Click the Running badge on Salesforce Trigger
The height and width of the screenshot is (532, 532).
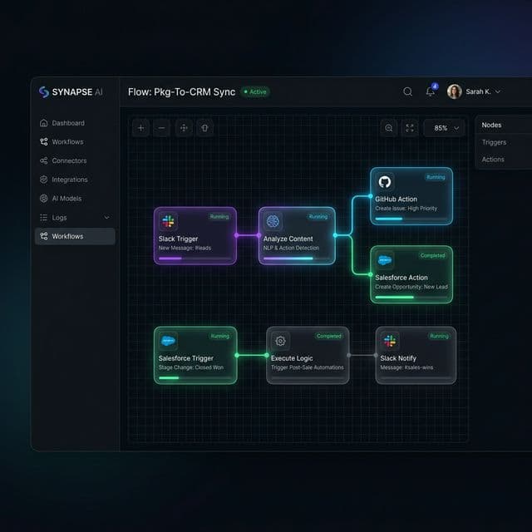pos(219,336)
